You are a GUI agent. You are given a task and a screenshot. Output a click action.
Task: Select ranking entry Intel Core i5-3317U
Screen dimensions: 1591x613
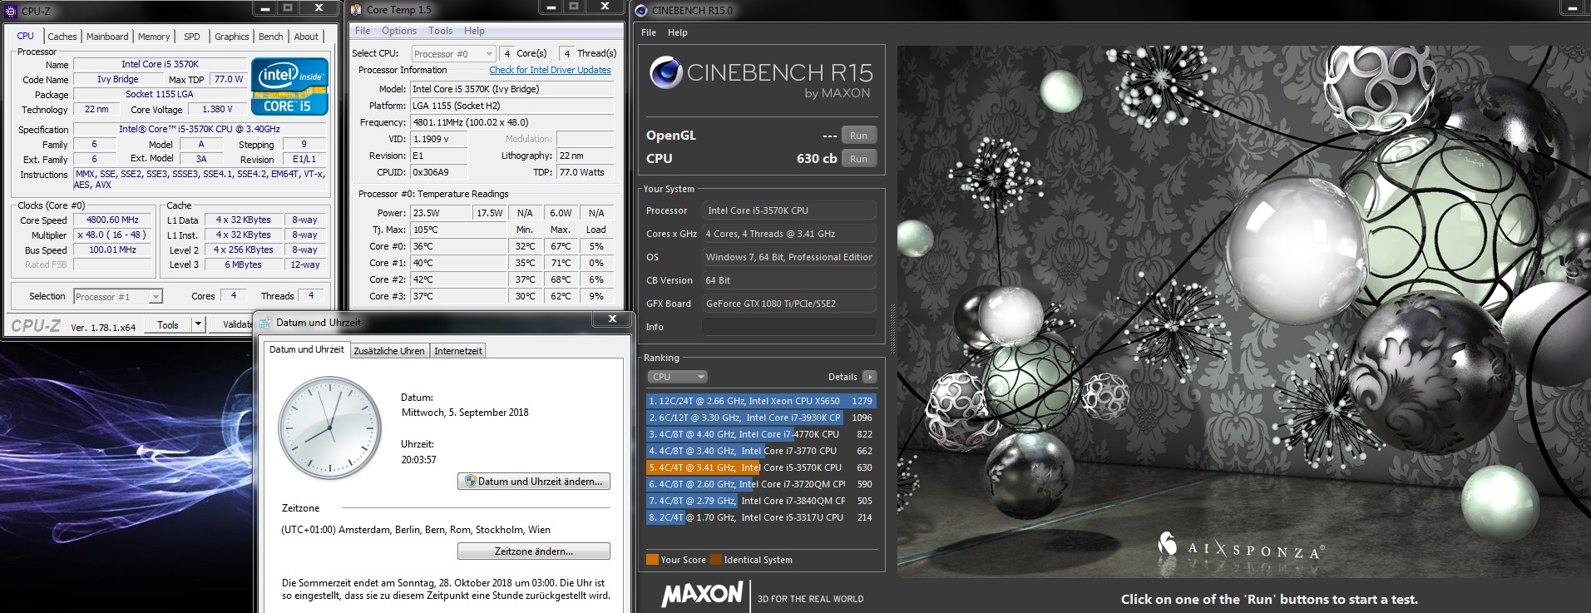[761, 517]
